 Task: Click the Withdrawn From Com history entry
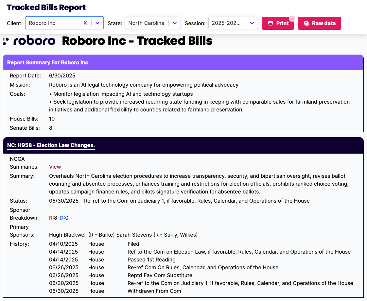(154, 291)
